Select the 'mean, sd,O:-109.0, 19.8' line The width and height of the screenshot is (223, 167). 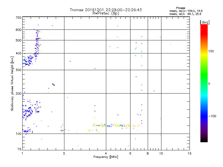pyautogui.click(x=186, y=11)
